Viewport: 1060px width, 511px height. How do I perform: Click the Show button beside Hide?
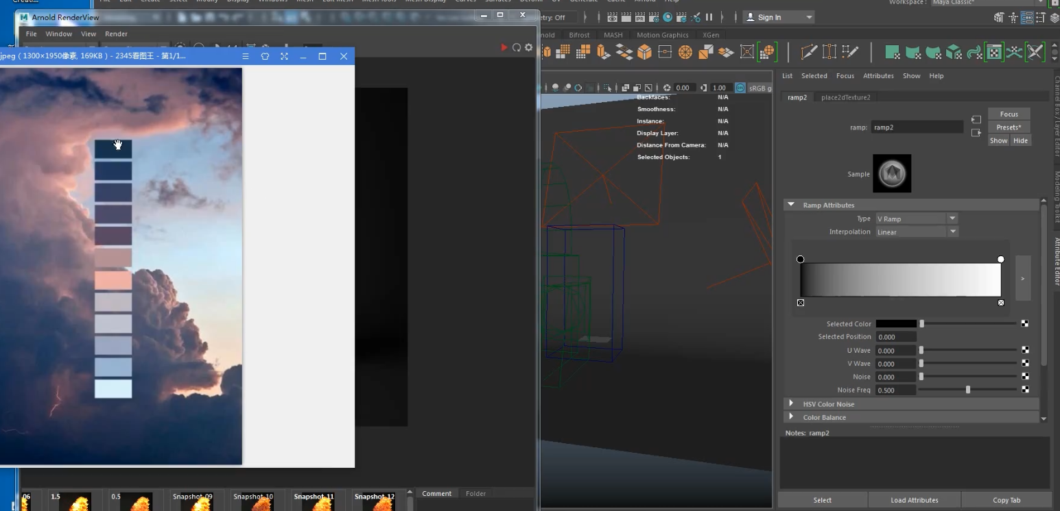(999, 140)
